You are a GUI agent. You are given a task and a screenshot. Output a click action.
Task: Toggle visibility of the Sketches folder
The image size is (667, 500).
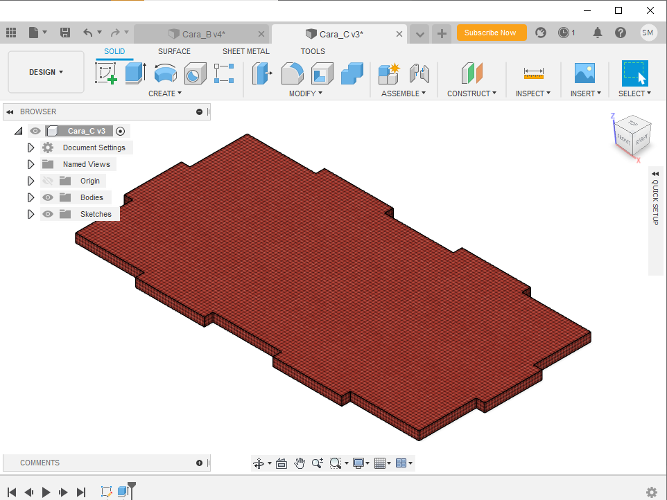48,214
